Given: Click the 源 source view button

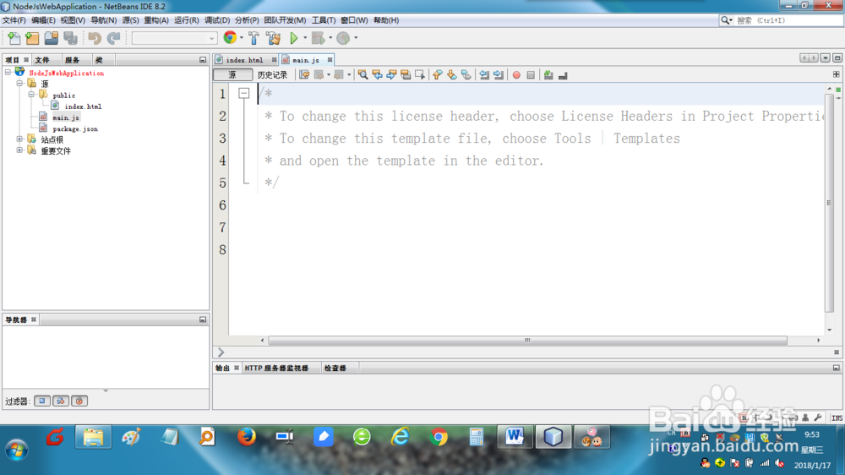Looking at the screenshot, I should click(232, 75).
